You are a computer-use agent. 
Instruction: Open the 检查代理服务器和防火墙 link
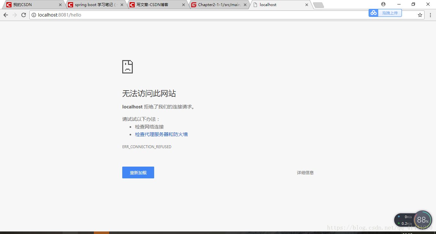(161, 134)
